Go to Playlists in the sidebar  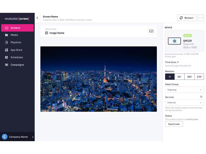[17, 42]
